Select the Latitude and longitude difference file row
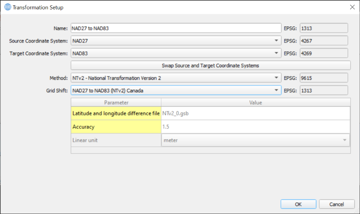This screenshot has width=360, height=214. 210,113
